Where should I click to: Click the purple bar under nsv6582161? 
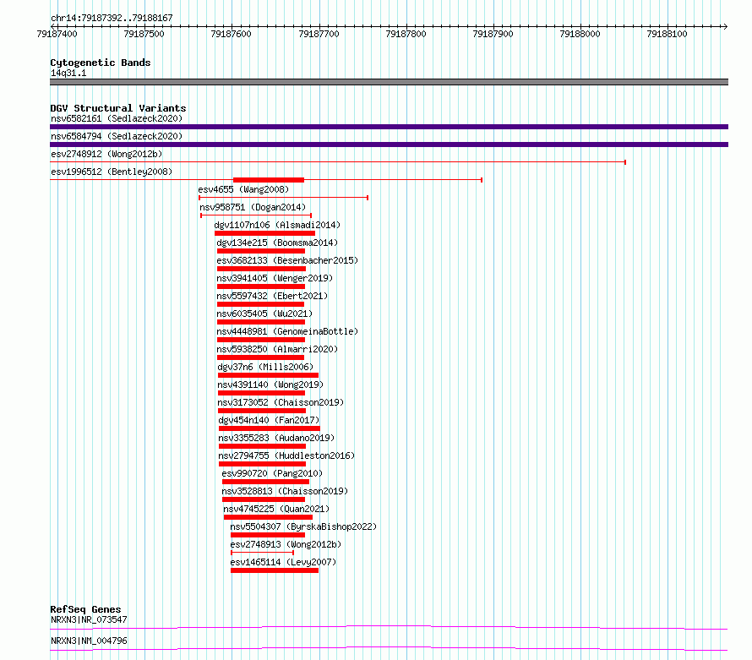(x=389, y=127)
